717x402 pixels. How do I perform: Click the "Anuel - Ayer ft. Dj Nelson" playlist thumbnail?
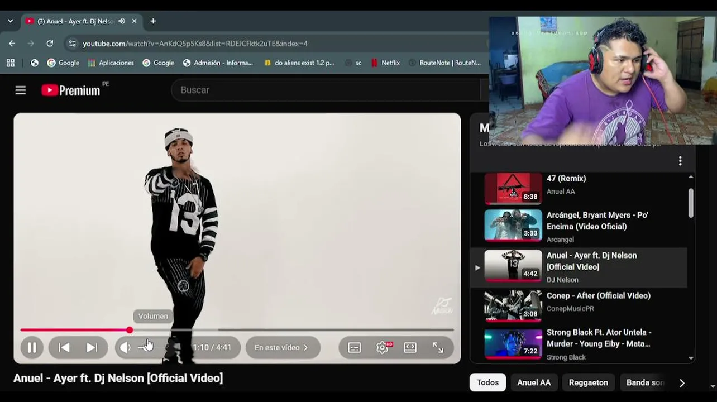(513, 265)
